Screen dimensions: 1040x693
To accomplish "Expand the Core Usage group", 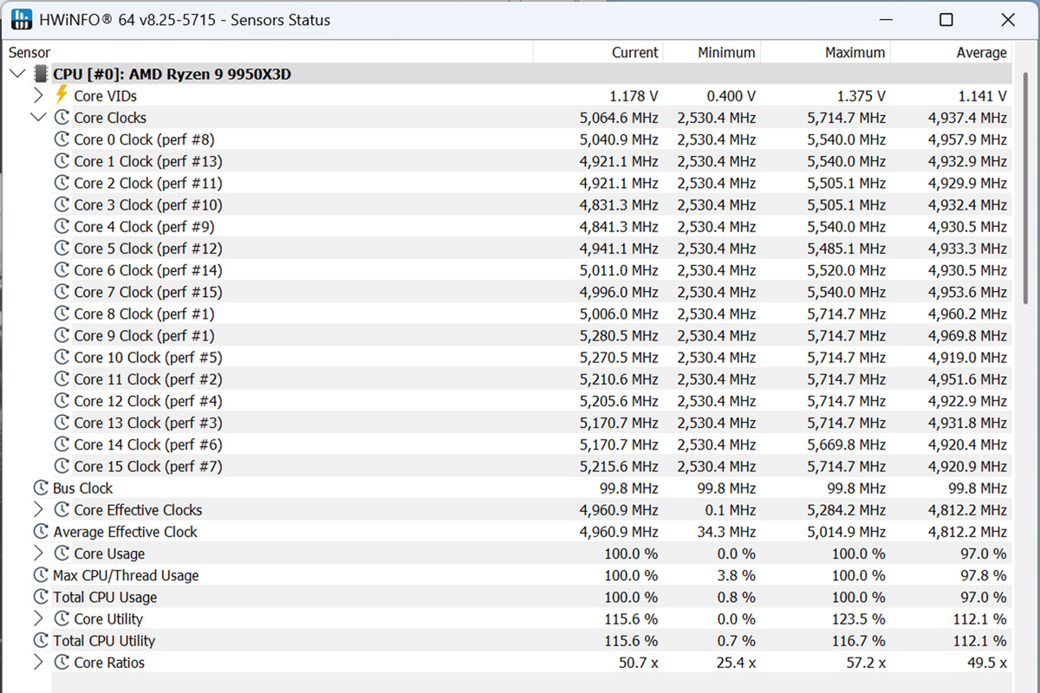I will [38, 554].
